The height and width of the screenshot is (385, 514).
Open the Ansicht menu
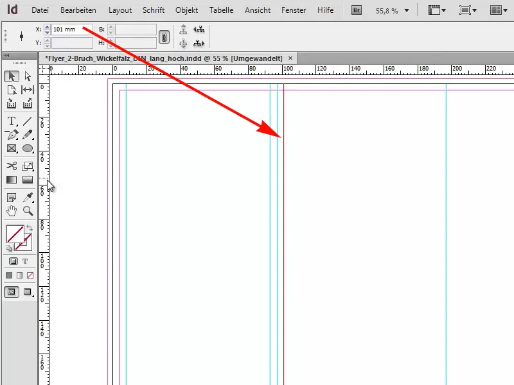[258, 10]
